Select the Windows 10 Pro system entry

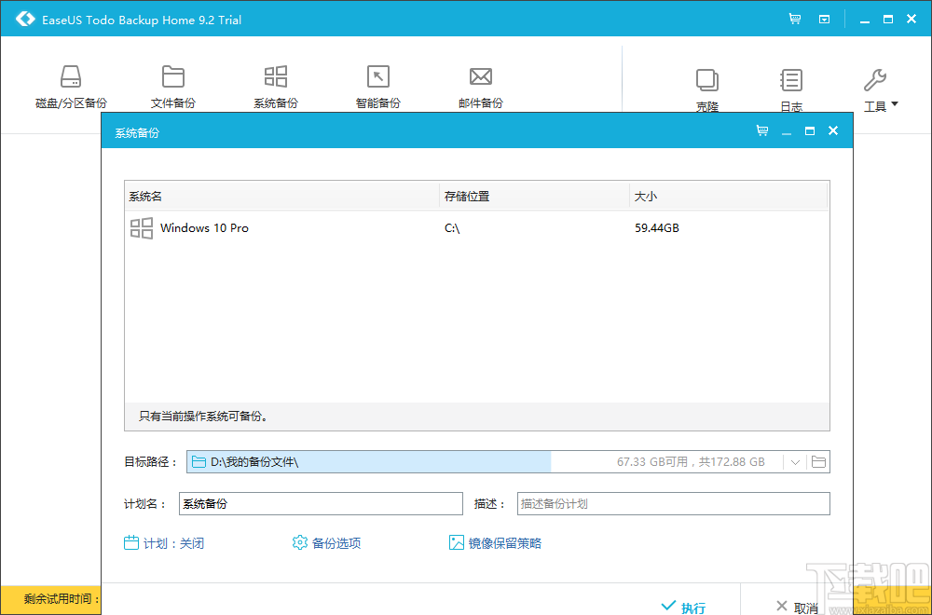[x=205, y=227]
